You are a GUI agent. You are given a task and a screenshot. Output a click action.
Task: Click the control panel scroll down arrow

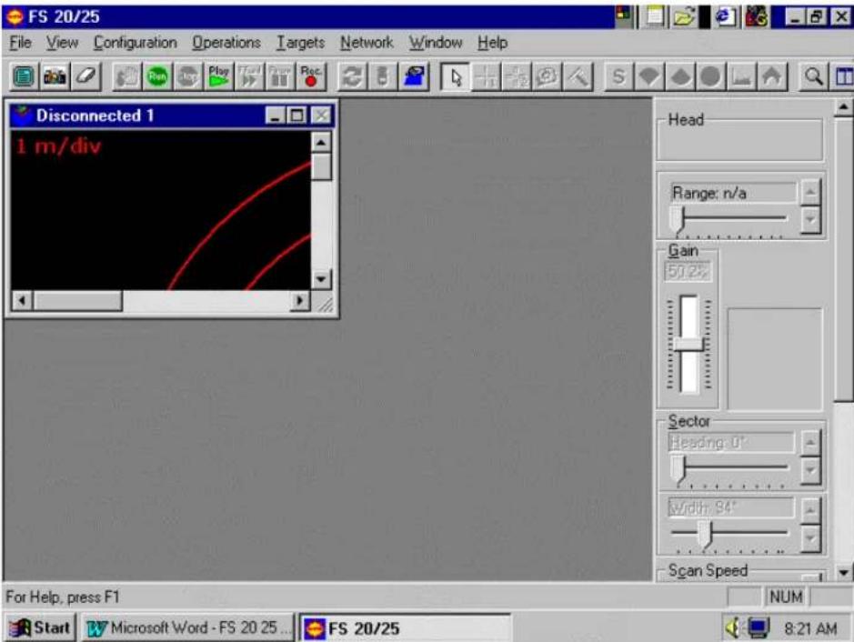(843, 572)
